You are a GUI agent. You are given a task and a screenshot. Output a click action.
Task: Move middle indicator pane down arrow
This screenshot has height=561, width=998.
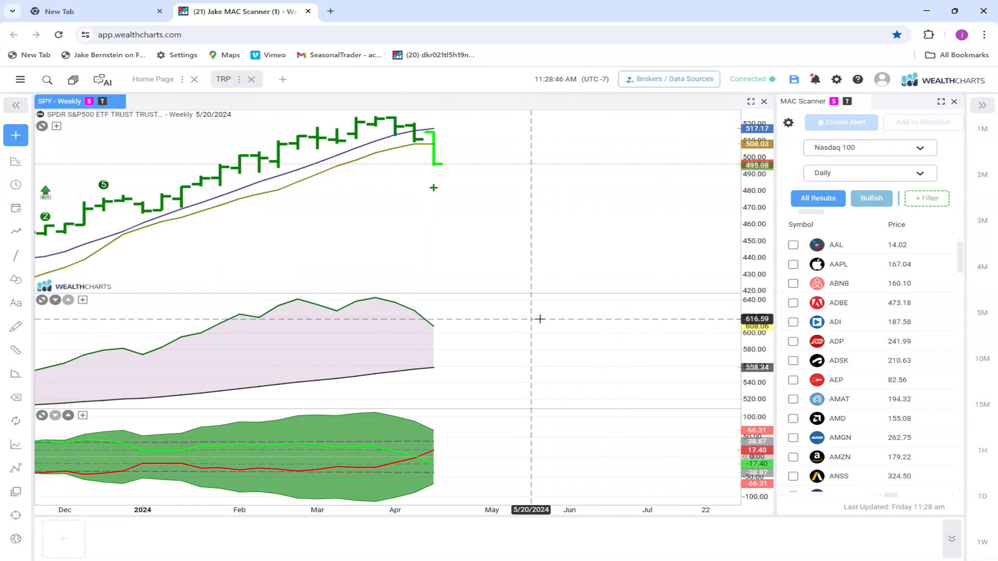point(55,300)
